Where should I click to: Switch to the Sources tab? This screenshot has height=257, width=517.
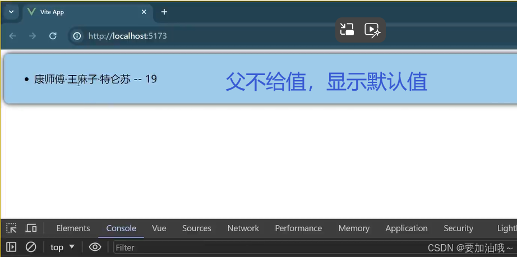coord(196,228)
